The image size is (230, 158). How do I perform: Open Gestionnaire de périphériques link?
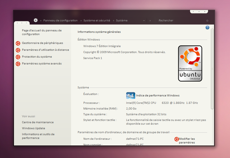(x=43, y=43)
